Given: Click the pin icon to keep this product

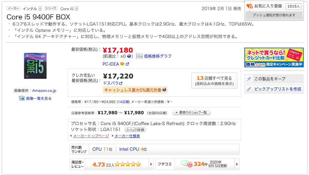Looking at the screenshot, I should tap(249, 79).
